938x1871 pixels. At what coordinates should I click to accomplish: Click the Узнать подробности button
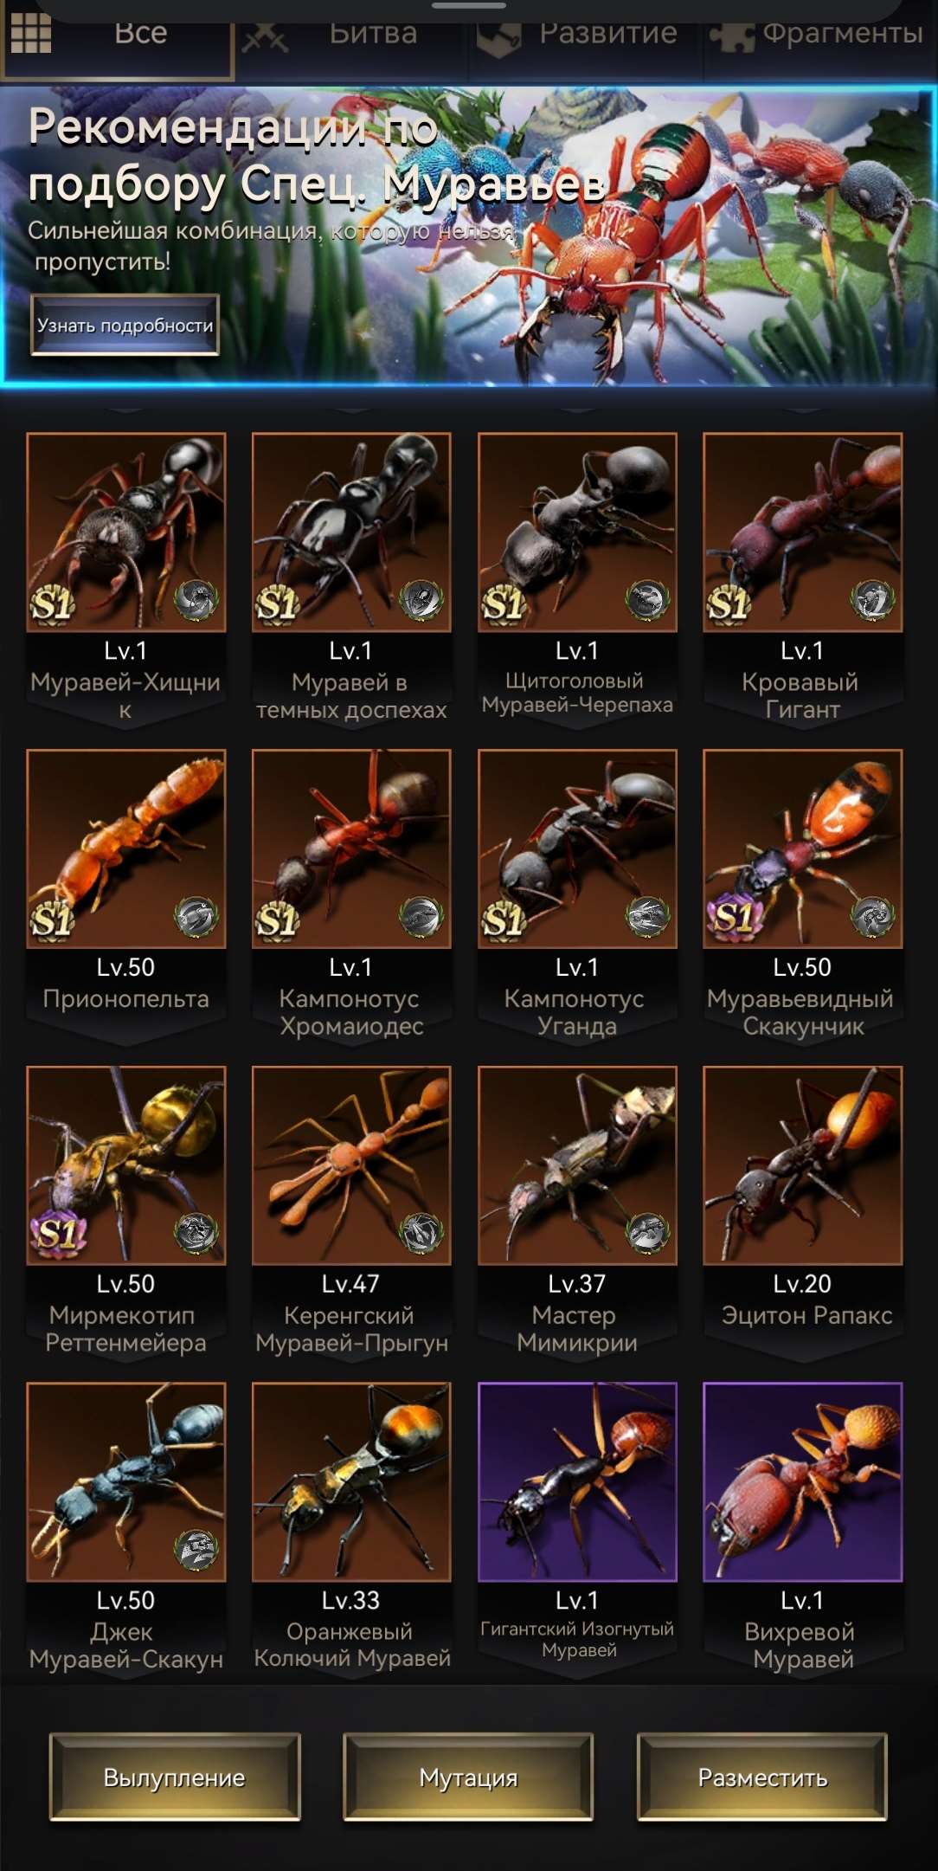click(x=125, y=326)
